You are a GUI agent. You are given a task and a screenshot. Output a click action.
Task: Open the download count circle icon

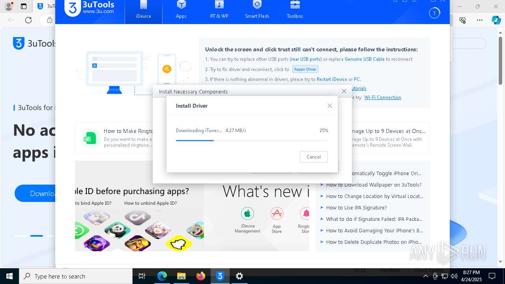(434, 13)
